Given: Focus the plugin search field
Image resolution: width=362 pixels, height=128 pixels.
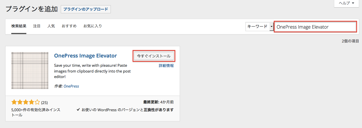Looking at the screenshot, I should pos(315,27).
